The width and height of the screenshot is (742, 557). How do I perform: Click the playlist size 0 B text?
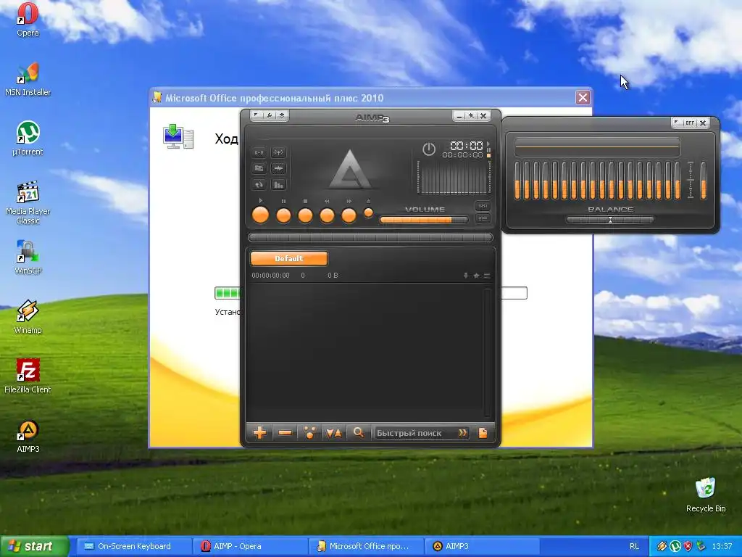click(x=333, y=275)
